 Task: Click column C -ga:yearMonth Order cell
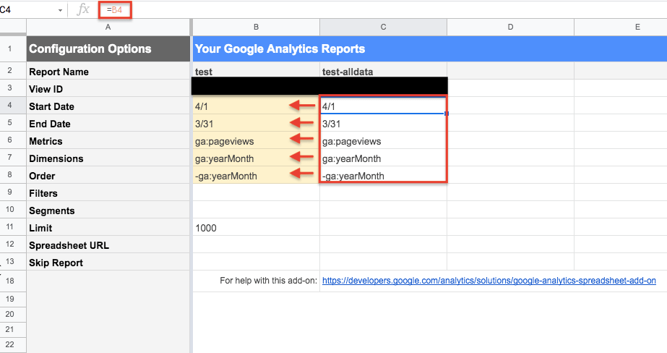click(383, 176)
